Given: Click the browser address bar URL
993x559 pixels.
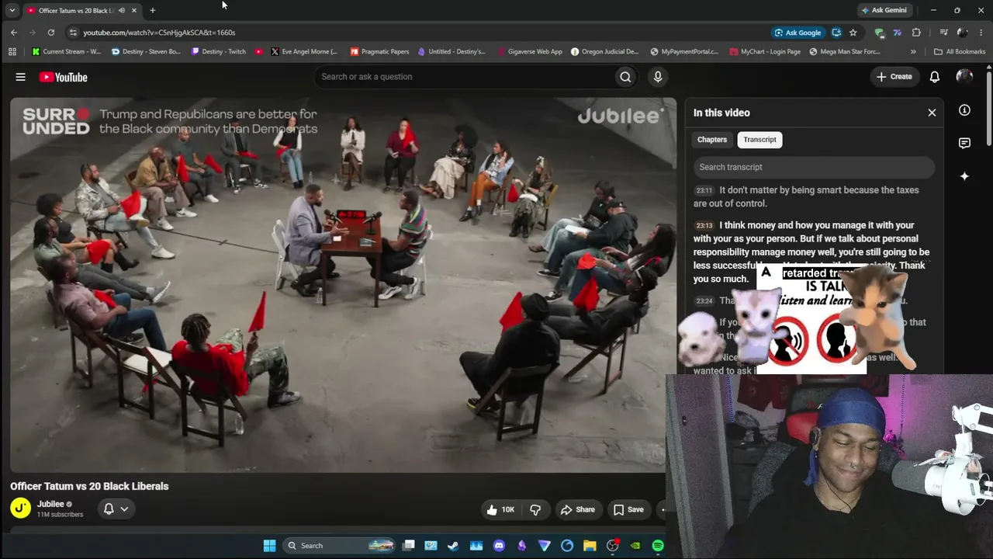Looking at the screenshot, I should tap(159, 33).
